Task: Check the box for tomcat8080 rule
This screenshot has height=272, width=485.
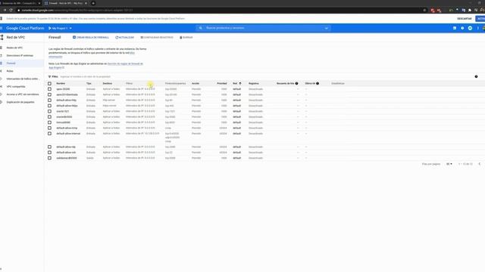Action: (49, 122)
